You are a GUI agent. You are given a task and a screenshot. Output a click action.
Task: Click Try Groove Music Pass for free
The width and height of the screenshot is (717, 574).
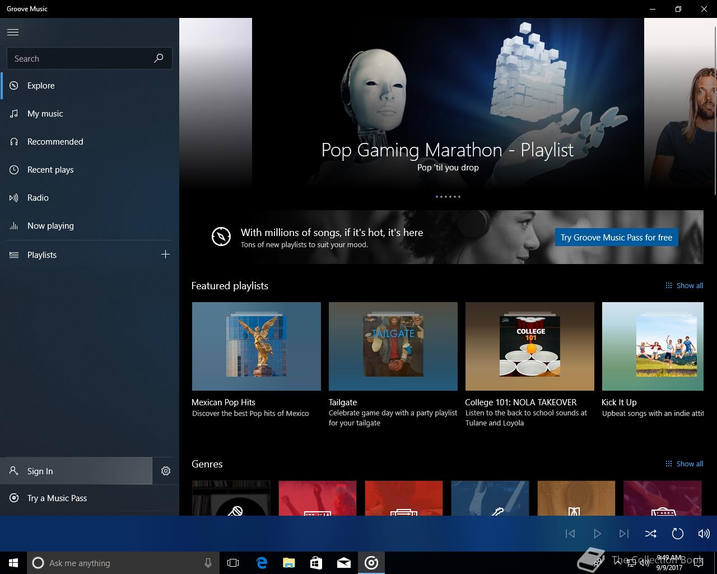[x=616, y=238]
